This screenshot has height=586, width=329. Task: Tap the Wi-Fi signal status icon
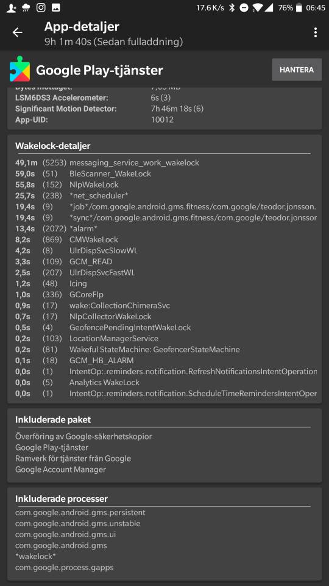(256, 7)
